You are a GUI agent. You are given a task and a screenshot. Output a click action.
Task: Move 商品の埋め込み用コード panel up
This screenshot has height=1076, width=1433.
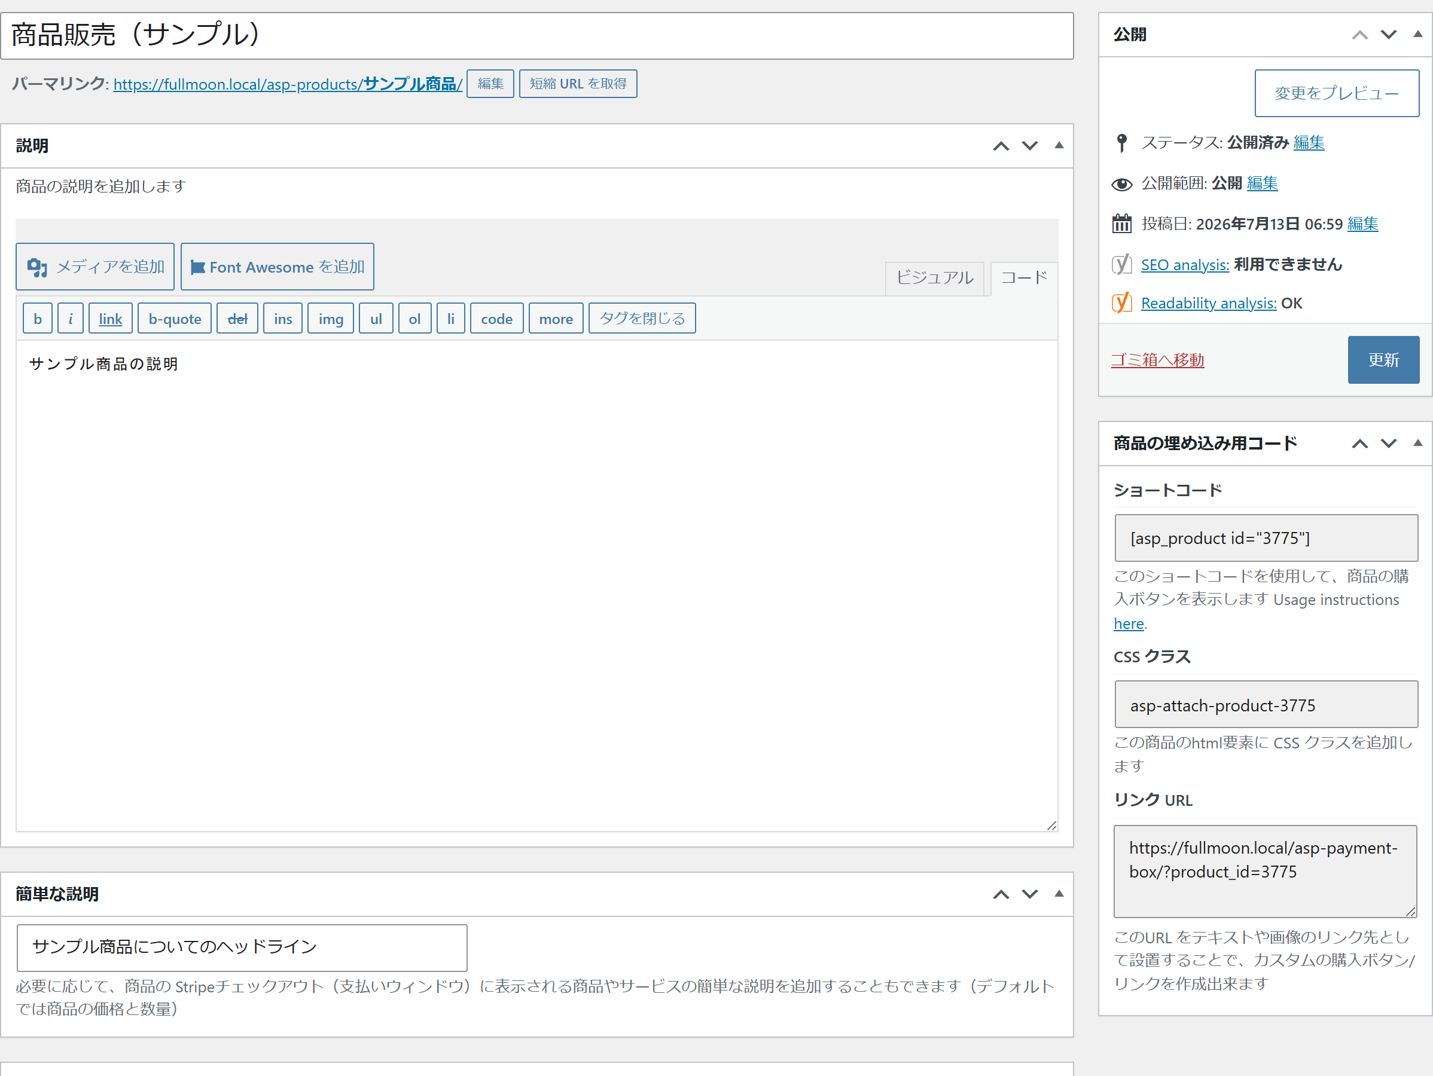coord(1360,444)
